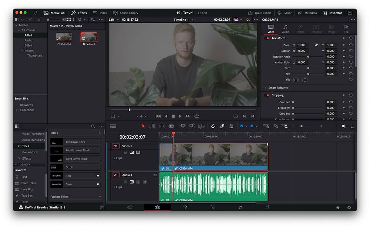Switch to the Audio inspector tab
This screenshot has height=228, width=370.
pyautogui.click(x=285, y=29)
